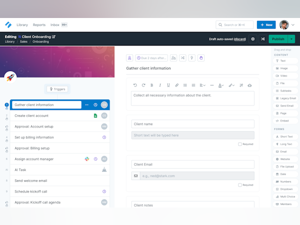Click the clock icon on Schedule kickoff call
This screenshot has height=225, width=300.
pyautogui.click(x=104, y=191)
